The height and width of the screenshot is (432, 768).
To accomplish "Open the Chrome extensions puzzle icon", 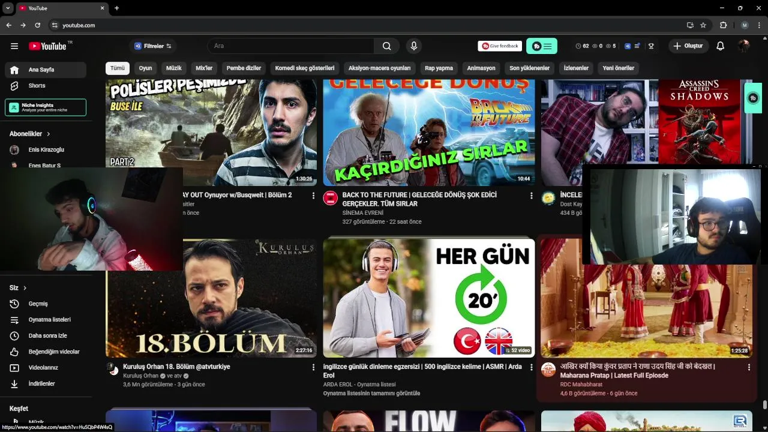I will coord(723,25).
